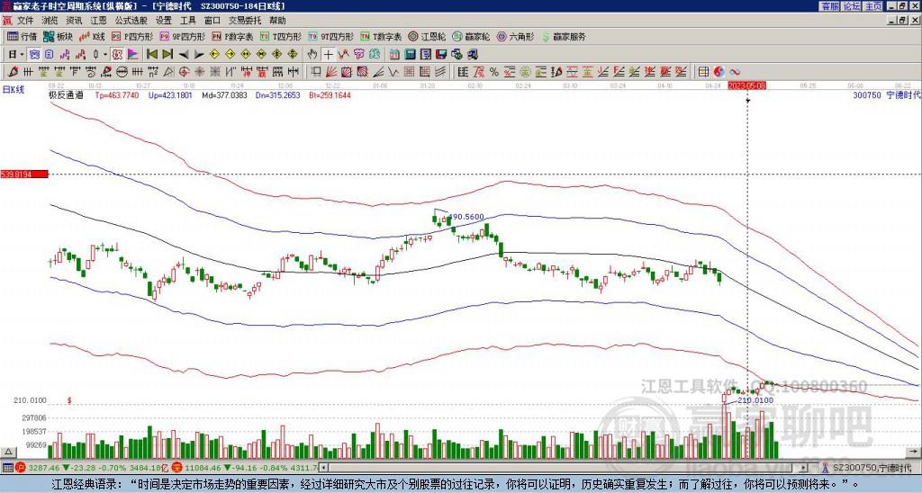
Task: Click the Tp=463.7740 channel value
Action: click(x=117, y=94)
